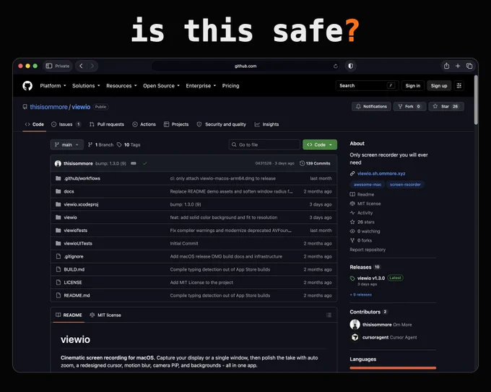The image size is (491, 392).
Task: Select the README tab above the content
Action: click(69, 315)
